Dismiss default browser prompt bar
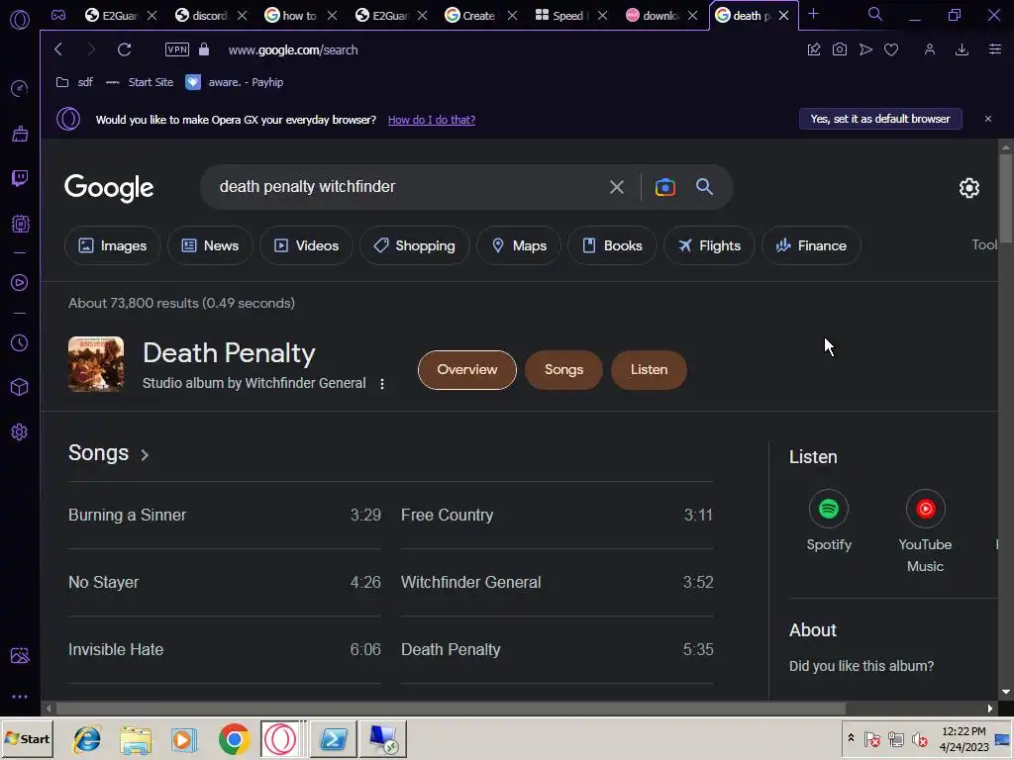Screen dimensions: 1014x760 (x=987, y=119)
